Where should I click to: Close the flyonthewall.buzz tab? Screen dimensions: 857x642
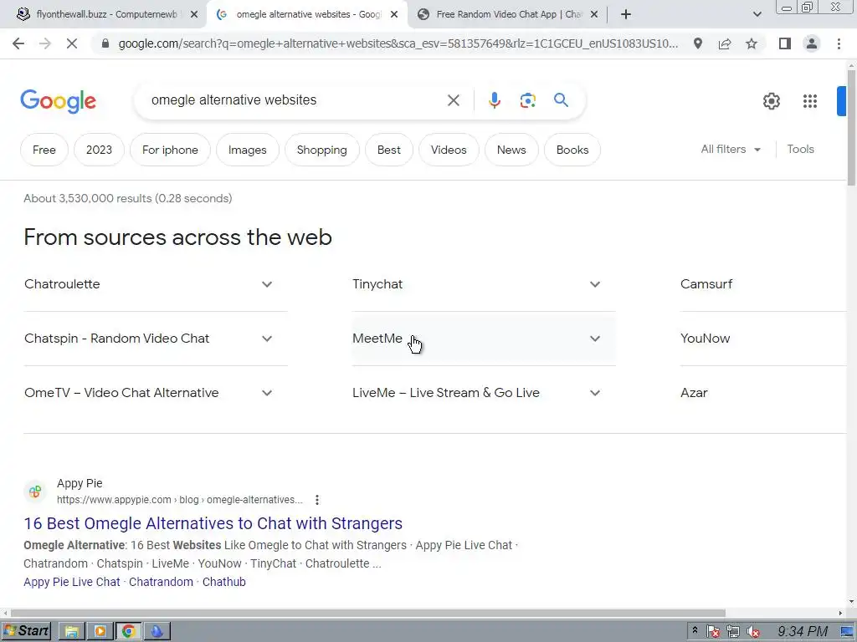(x=194, y=15)
